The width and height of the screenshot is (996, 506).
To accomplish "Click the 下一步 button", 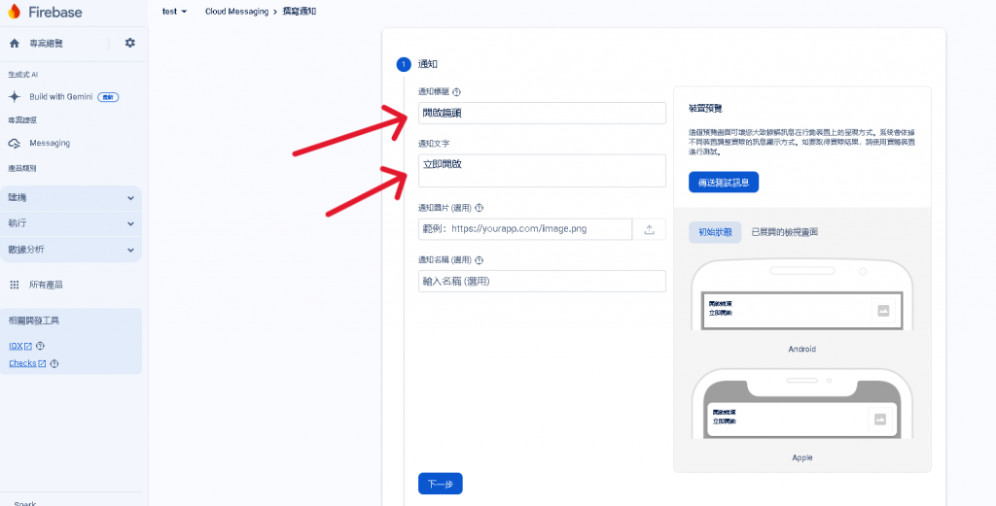I will click(x=441, y=484).
